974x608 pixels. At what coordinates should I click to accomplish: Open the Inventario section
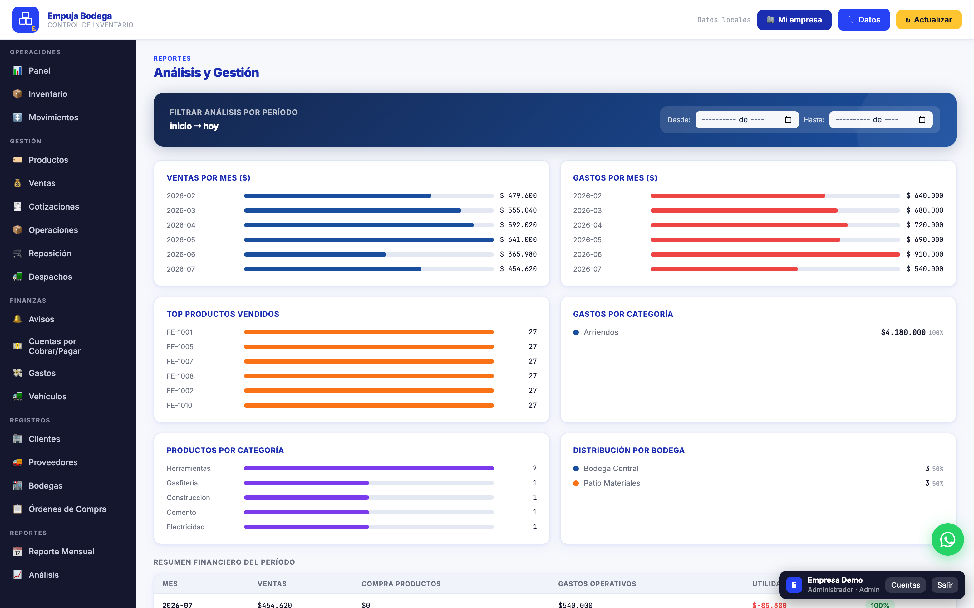(x=68, y=94)
